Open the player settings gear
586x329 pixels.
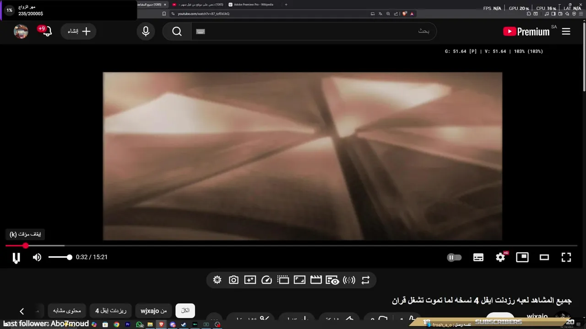[500, 257]
